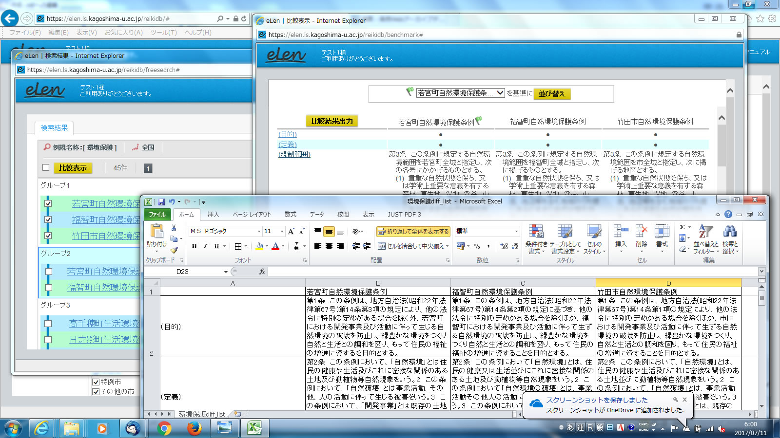Open 若宮町自然環境保護条 base ordinance dropdown
This screenshot has height=438, width=780.
click(x=460, y=93)
